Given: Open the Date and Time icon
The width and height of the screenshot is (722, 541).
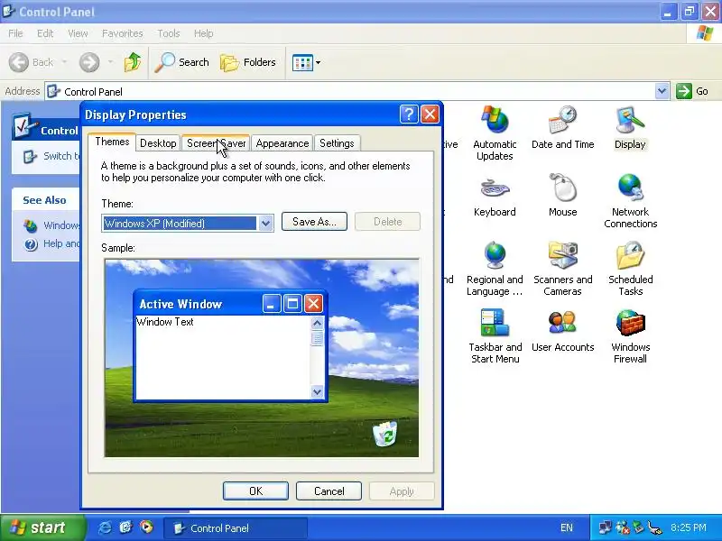Looking at the screenshot, I should pyautogui.click(x=562, y=127).
